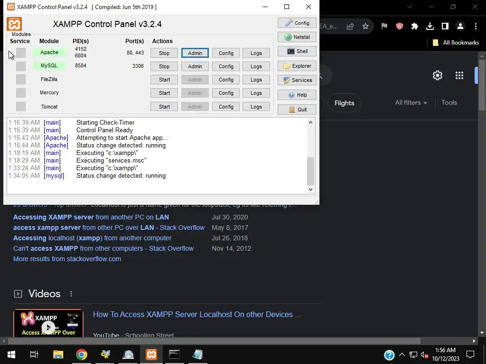Open Chrome three-dot menu
The width and height of the screenshot is (486, 364).
pos(476,27)
